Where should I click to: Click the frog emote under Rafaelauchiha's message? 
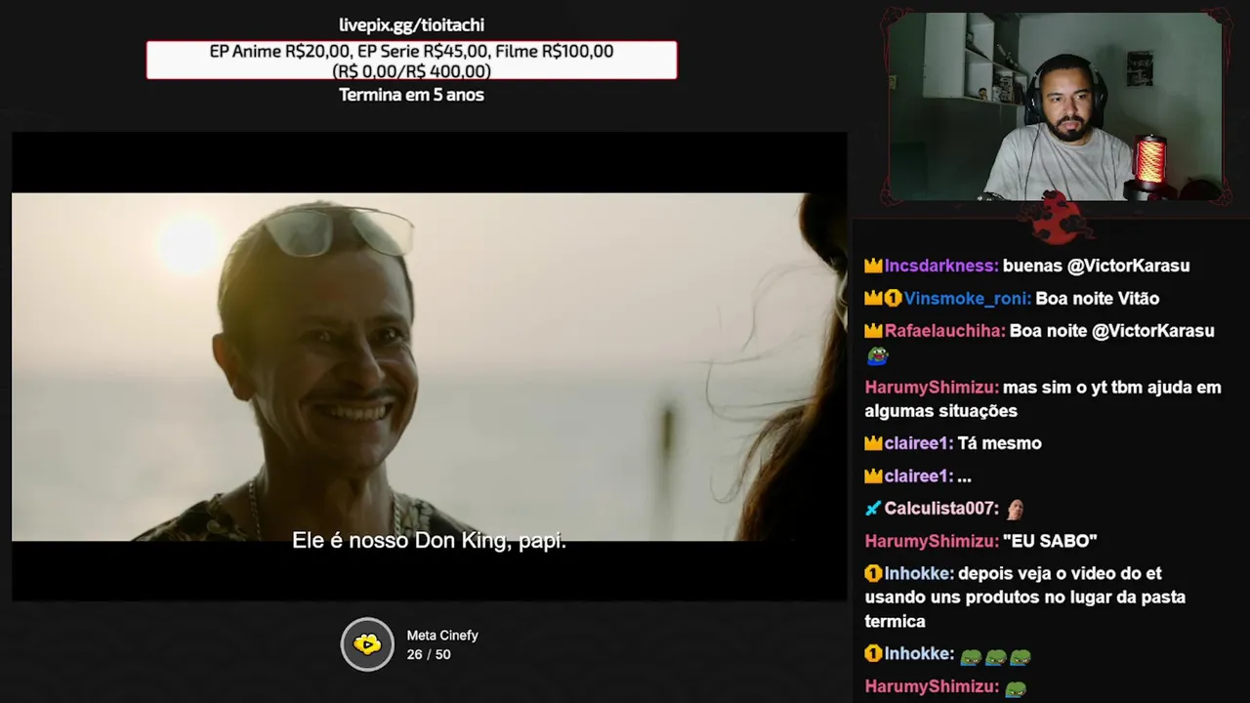tap(876, 357)
